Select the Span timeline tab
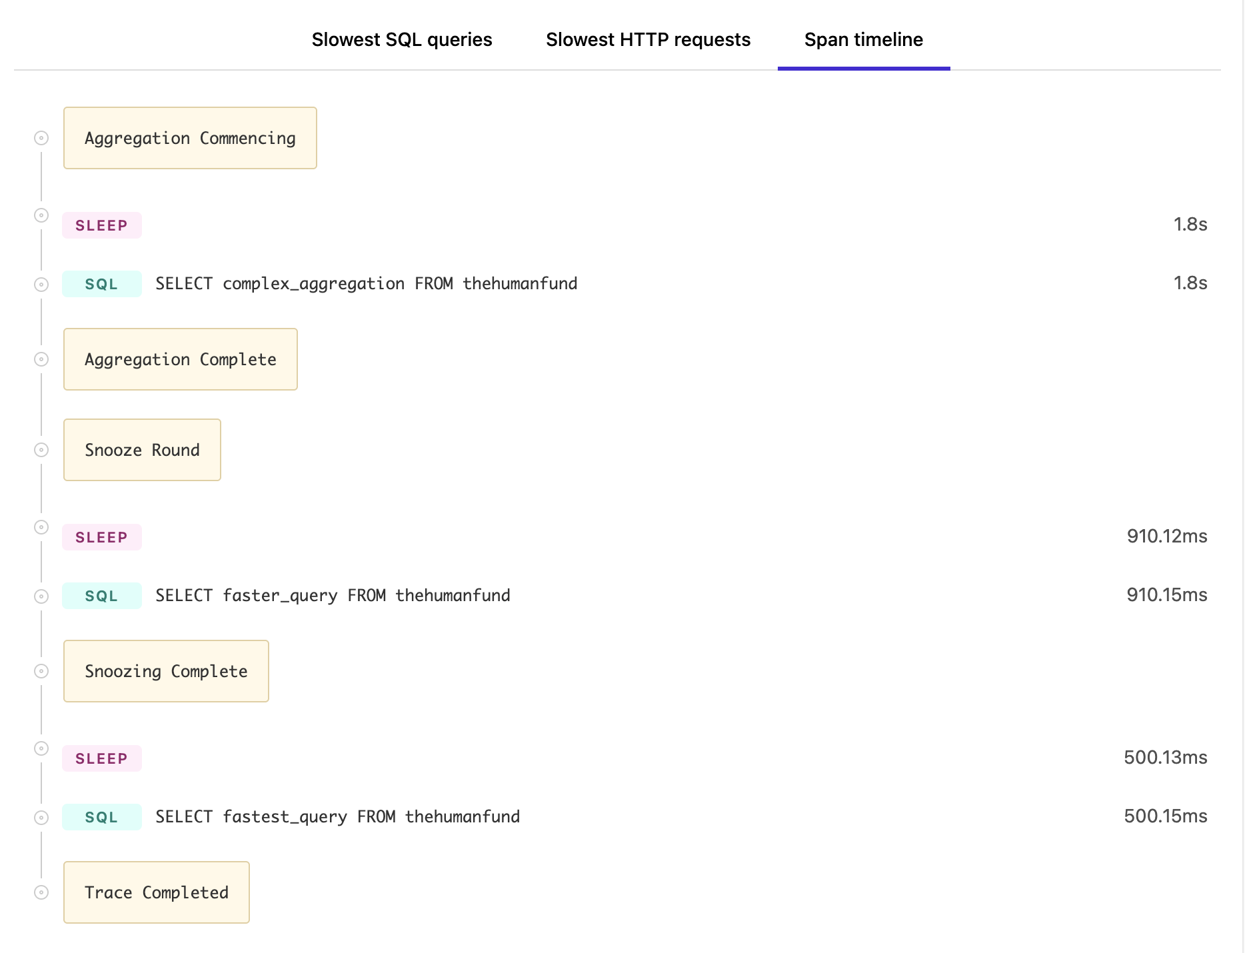The image size is (1245, 953). (863, 39)
